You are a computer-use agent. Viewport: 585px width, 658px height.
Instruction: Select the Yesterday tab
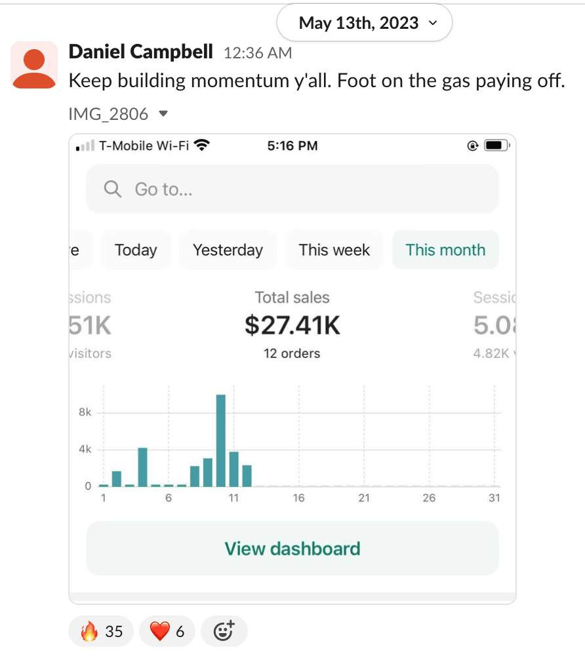228,250
